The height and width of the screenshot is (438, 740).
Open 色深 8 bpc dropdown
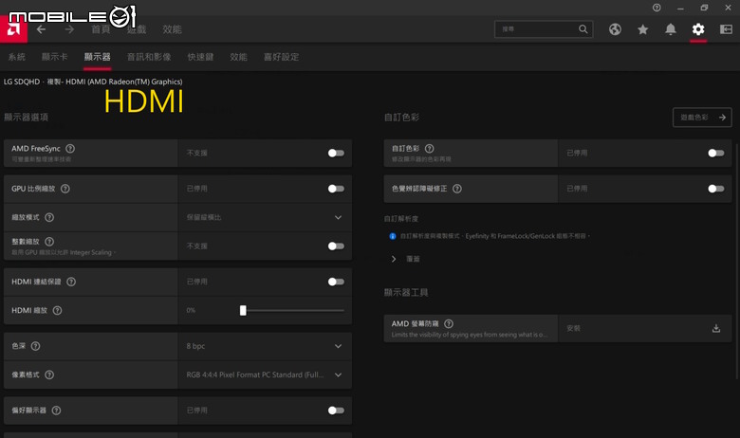click(x=265, y=346)
